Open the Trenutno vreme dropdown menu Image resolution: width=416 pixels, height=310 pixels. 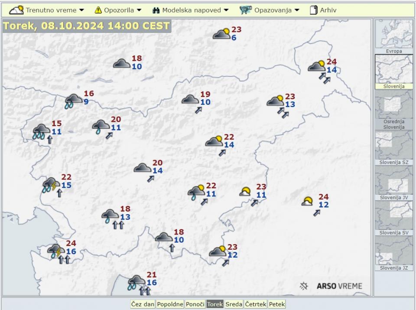coord(47,10)
